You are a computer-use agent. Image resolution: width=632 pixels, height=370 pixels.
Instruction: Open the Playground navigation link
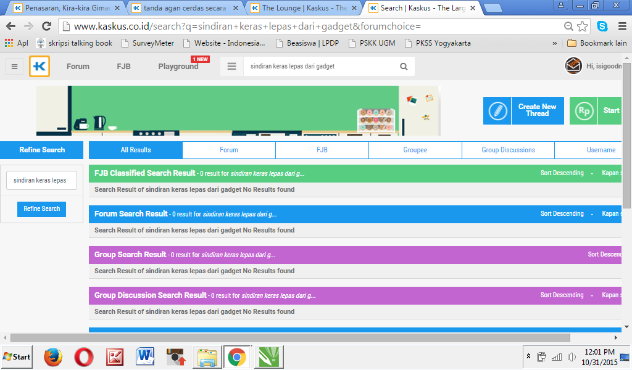[178, 67]
